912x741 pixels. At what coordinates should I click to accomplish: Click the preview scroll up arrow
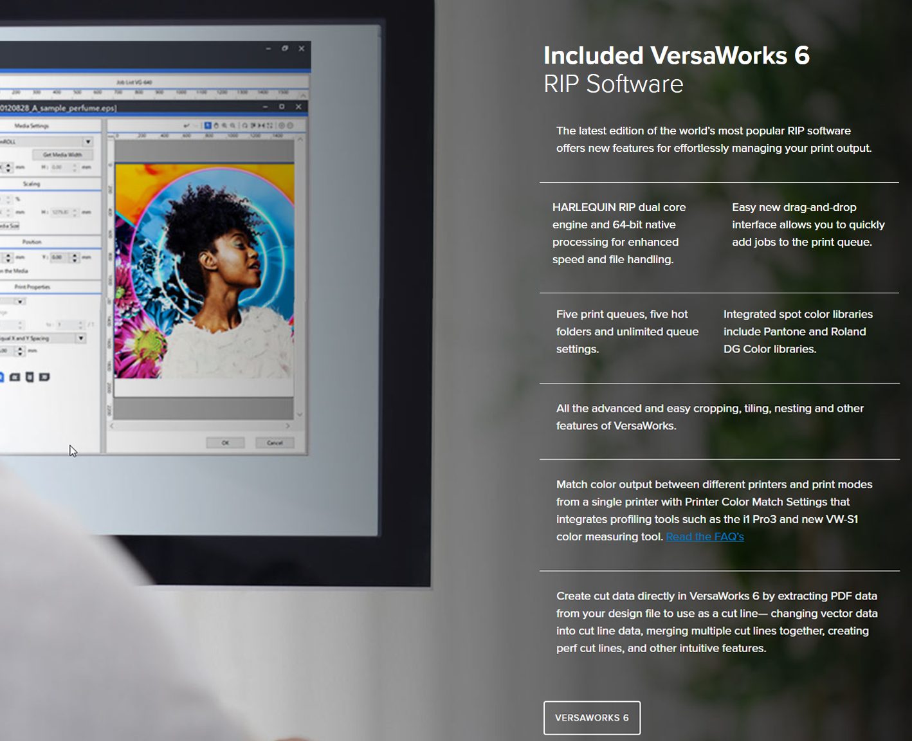click(x=300, y=138)
